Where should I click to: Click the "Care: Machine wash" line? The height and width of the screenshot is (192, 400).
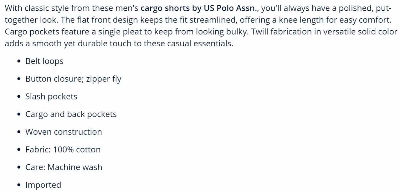pos(64,167)
